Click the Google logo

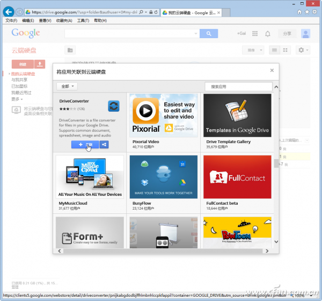click(26, 33)
